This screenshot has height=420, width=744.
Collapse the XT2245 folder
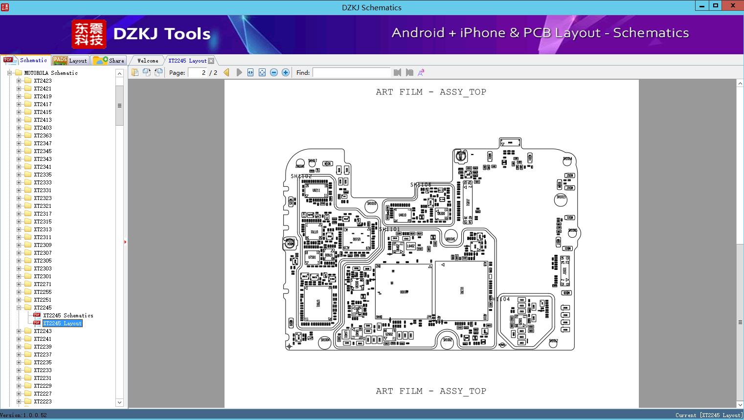click(x=19, y=308)
